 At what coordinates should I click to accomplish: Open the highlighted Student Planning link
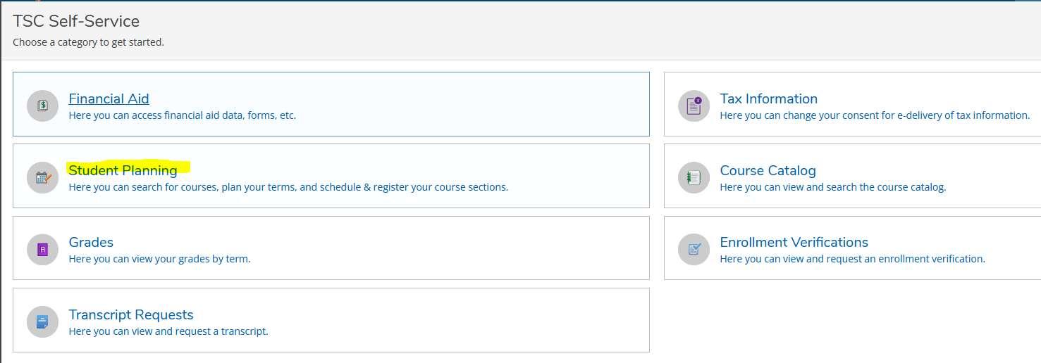pyautogui.click(x=123, y=170)
